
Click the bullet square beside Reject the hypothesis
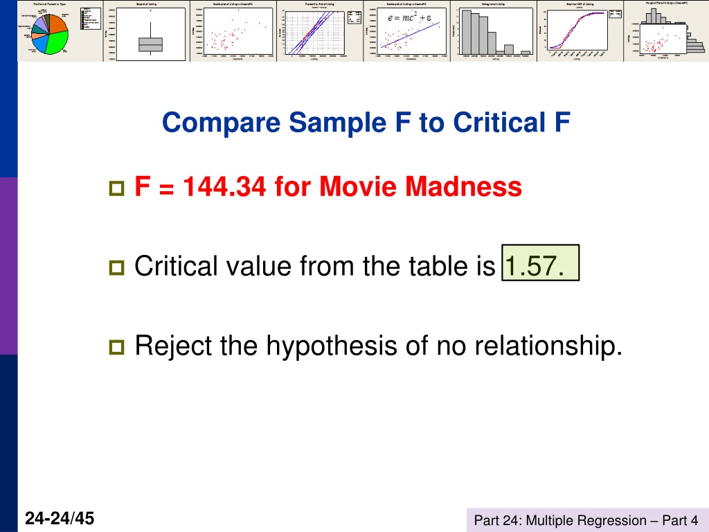point(116,348)
